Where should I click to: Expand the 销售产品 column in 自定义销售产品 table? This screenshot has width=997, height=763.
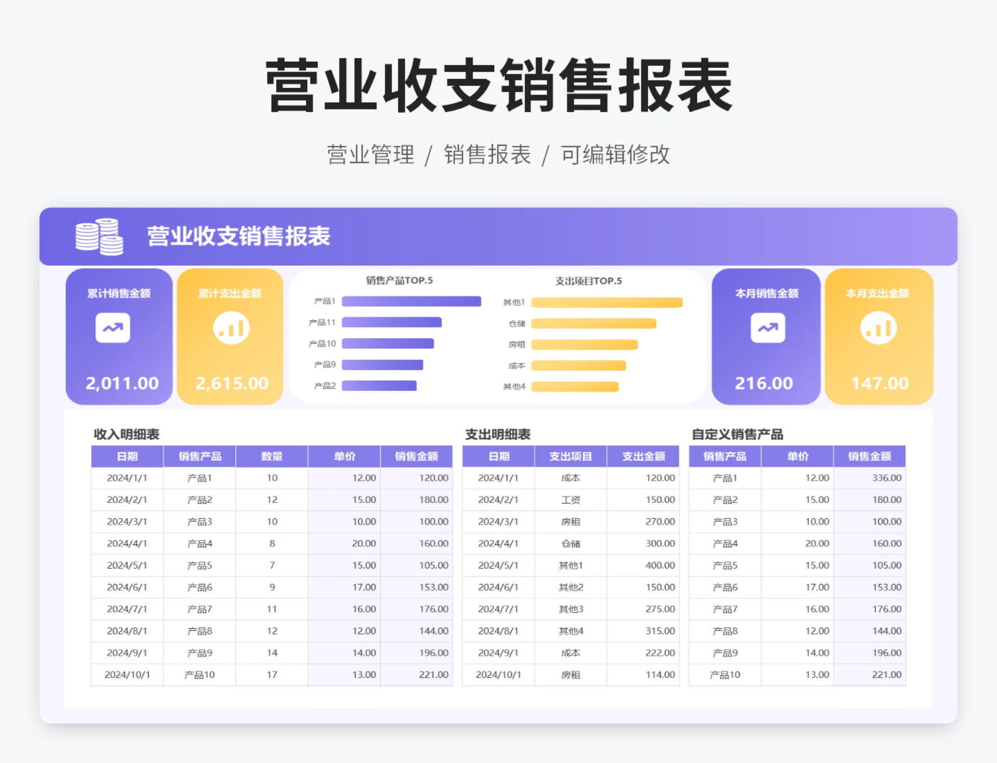click(725, 456)
